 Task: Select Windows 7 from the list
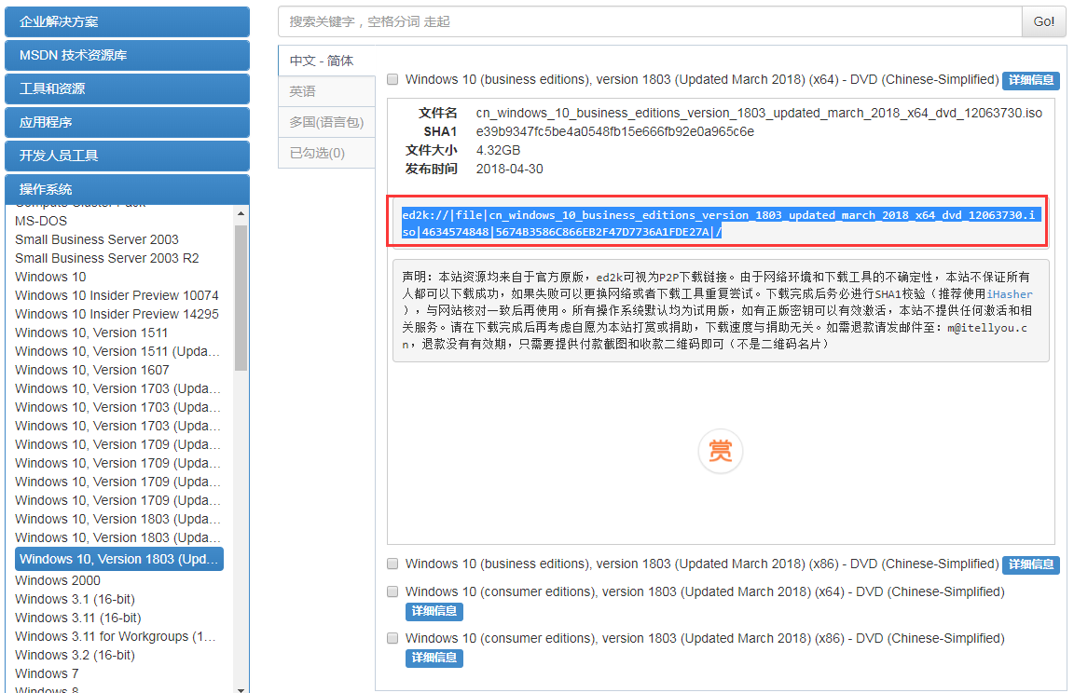47,673
